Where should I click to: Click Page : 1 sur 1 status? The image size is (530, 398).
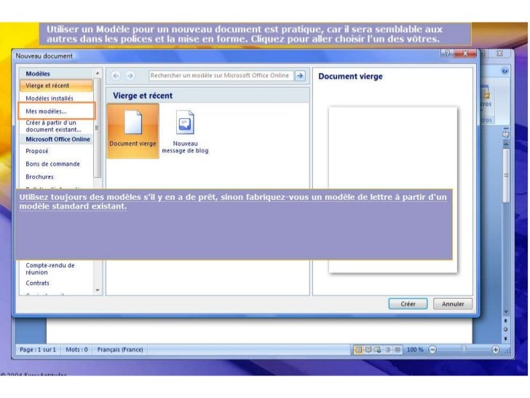38,350
